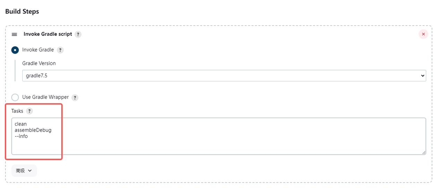Screen dimensions: 444x188
Task: Remove the Invoke Gradle script build step
Action: (x=423, y=34)
